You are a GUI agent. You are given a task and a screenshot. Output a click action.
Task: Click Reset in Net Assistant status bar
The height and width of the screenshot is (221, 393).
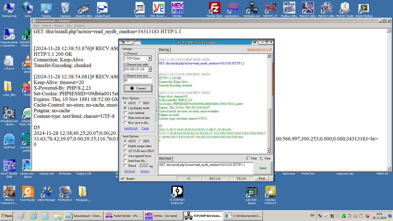click(x=262, y=178)
